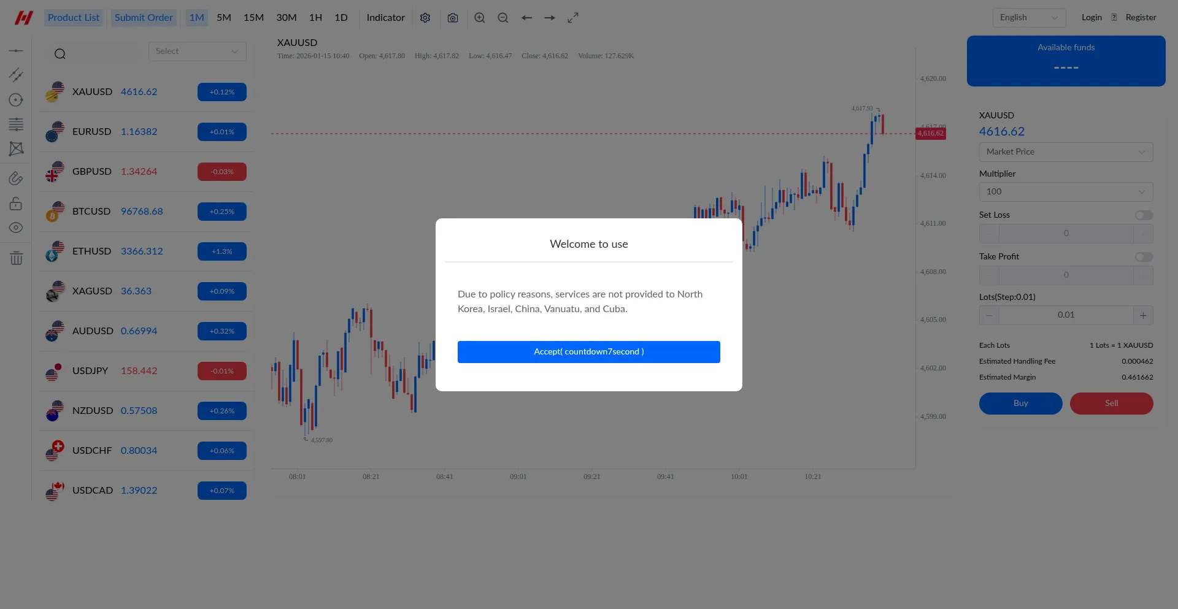Delete drawings with the trash icon
Viewport: 1178px width, 609px height.
pos(16,258)
